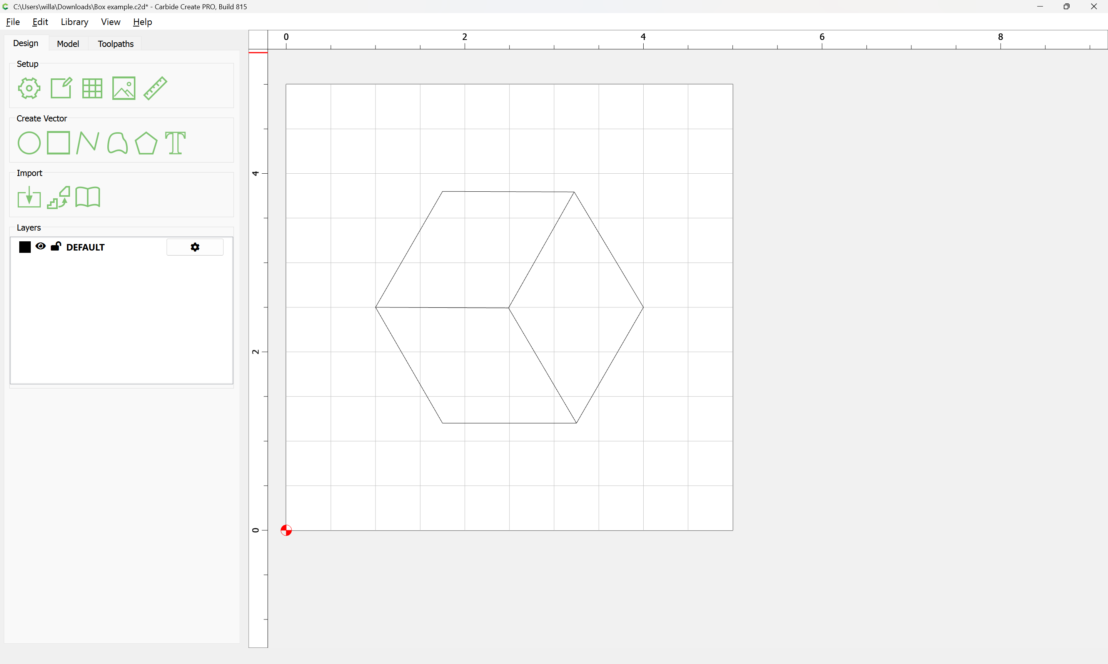The width and height of the screenshot is (1108, 664).
Task: Open the View menu
Action: point(111,22)
